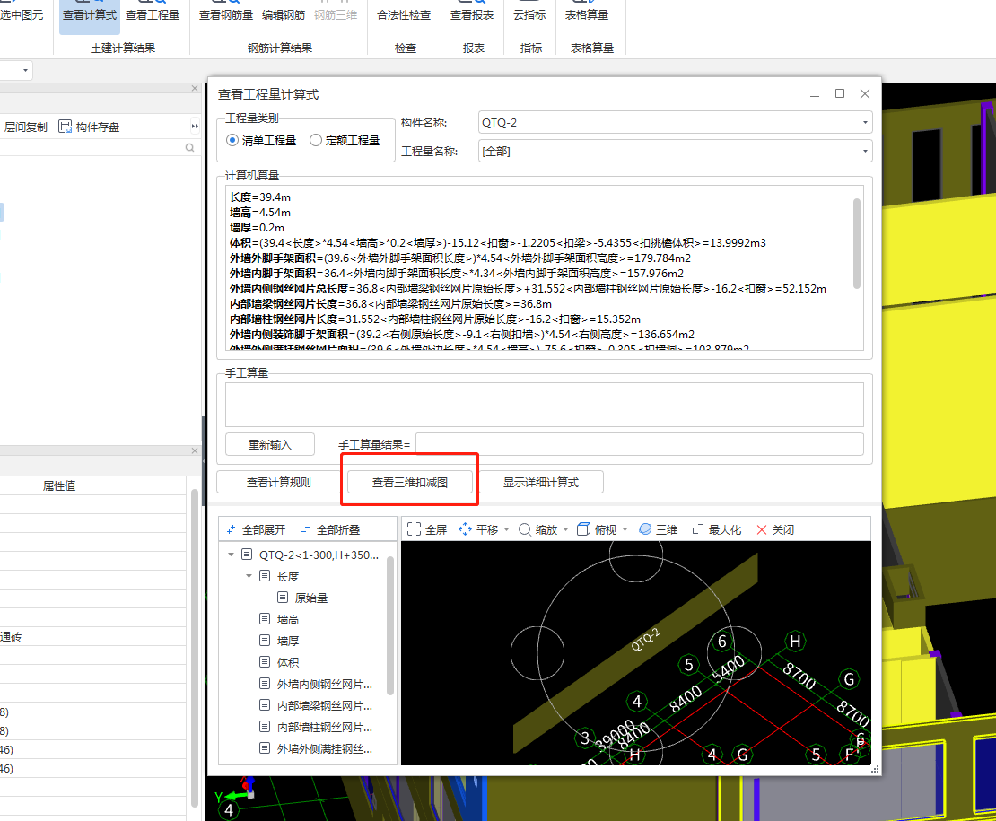Select the 墙高 tree item

click(288, 619)
